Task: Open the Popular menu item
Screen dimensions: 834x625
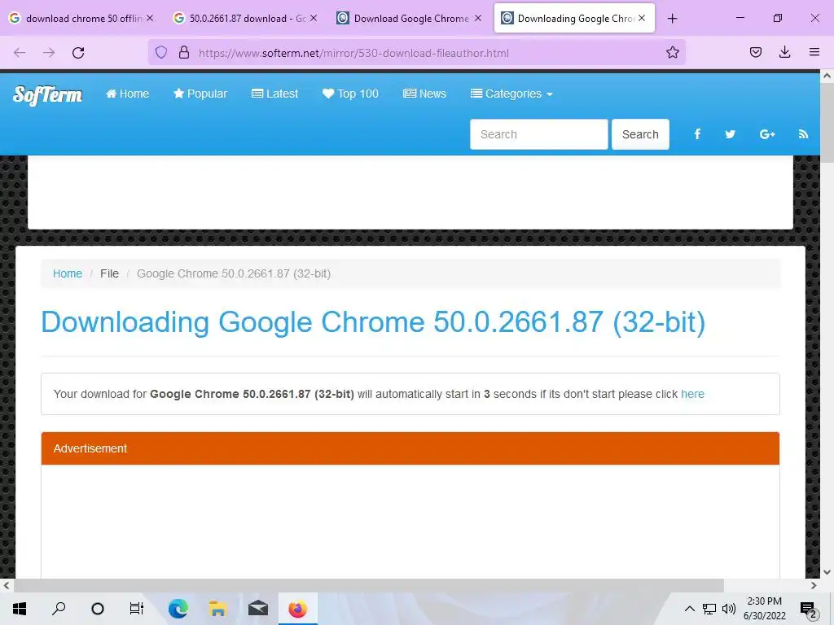Action: point(200,94)
